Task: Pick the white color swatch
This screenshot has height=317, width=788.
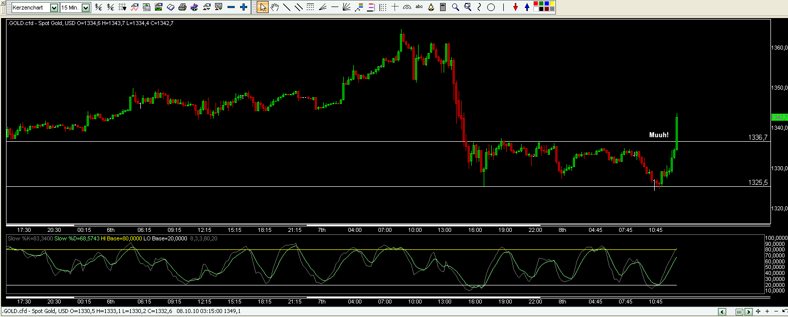Action: pos(536,9)
